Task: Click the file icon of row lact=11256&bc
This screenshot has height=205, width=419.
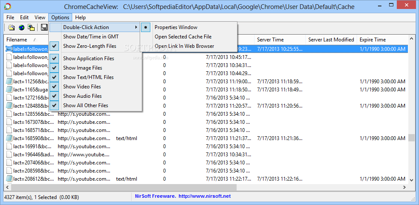Action: tap(9, 81)
